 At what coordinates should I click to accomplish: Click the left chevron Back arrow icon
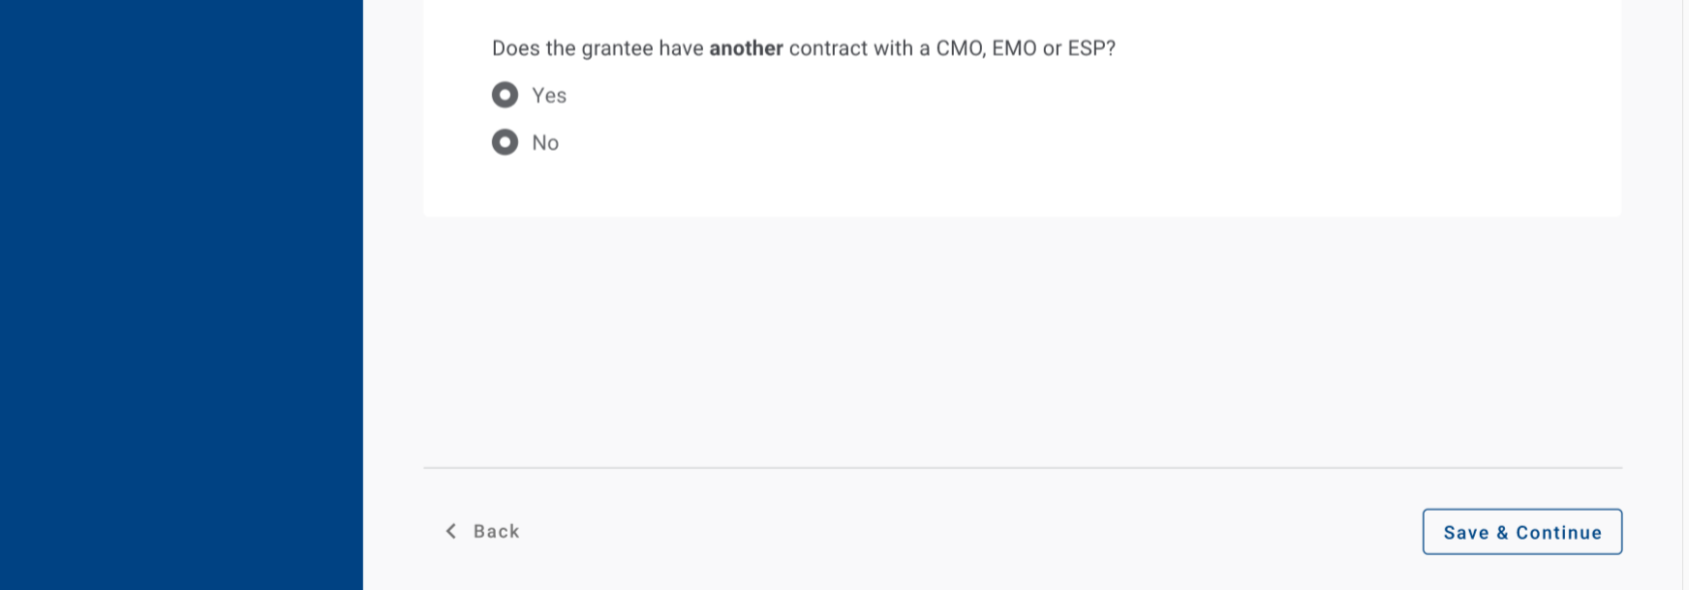click(451, 531)
